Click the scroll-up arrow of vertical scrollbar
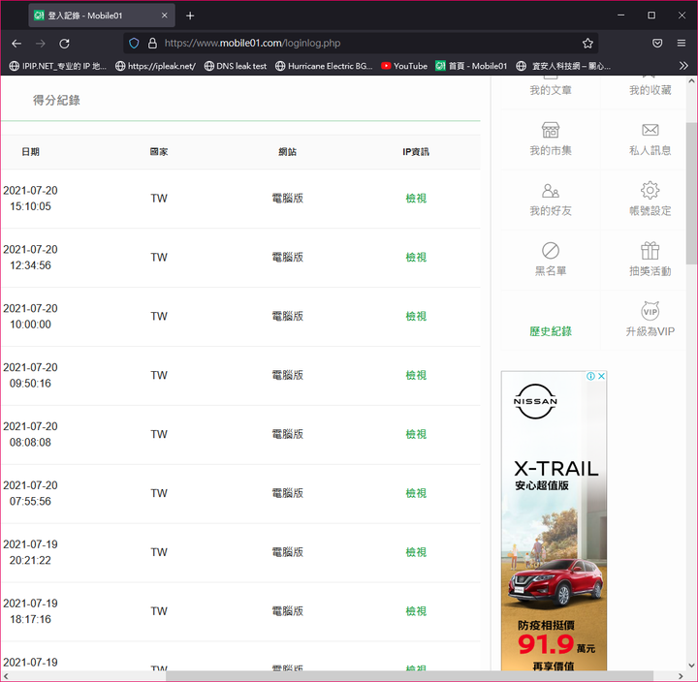The image size is (698, 682). click(x=692, y=81)
